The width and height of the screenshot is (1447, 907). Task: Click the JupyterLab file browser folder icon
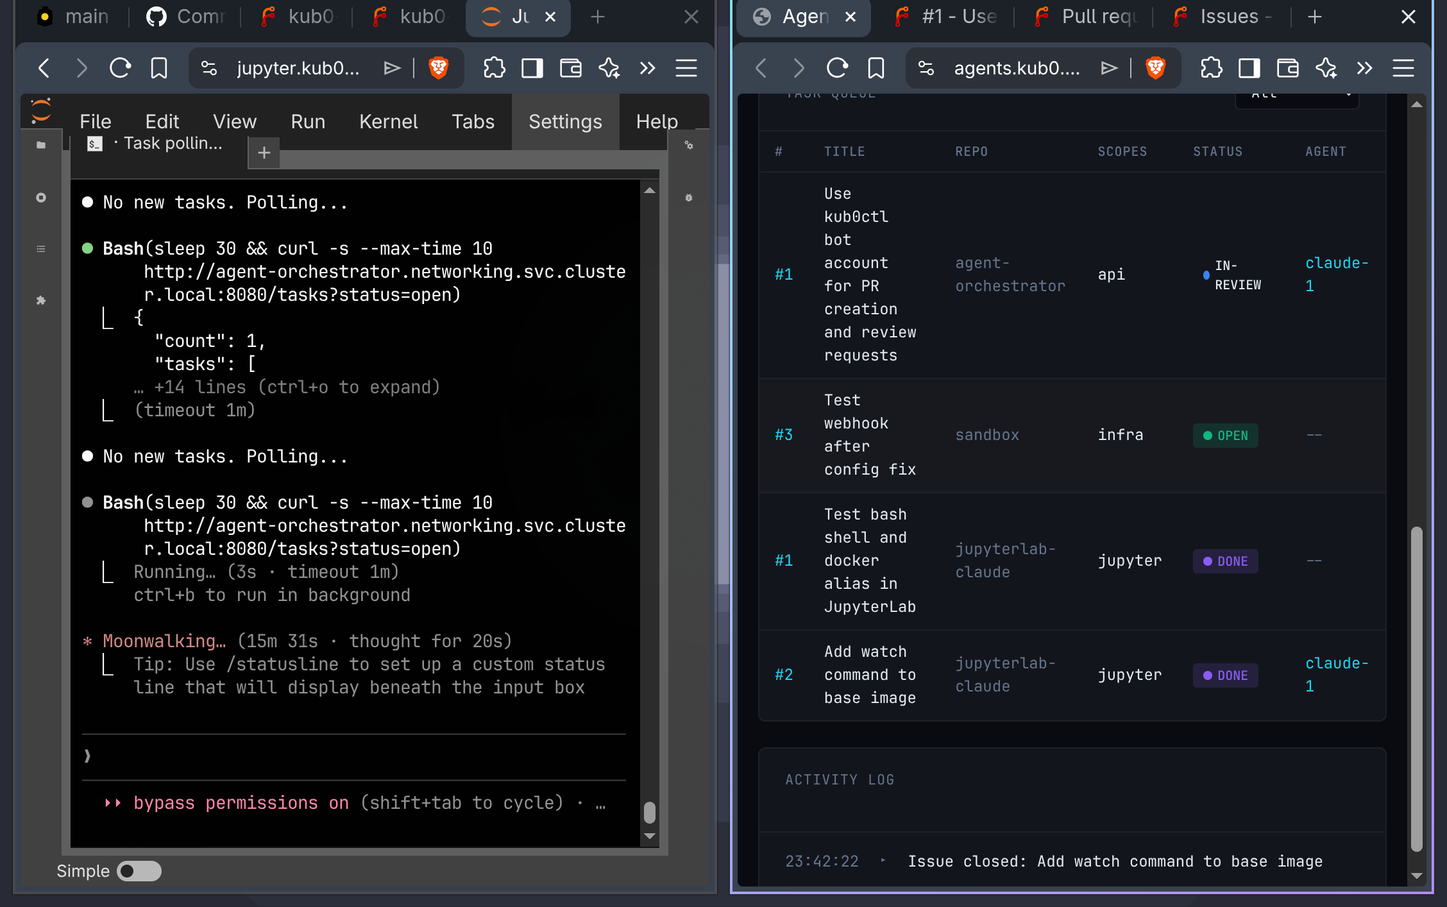[x=41, y=145]
